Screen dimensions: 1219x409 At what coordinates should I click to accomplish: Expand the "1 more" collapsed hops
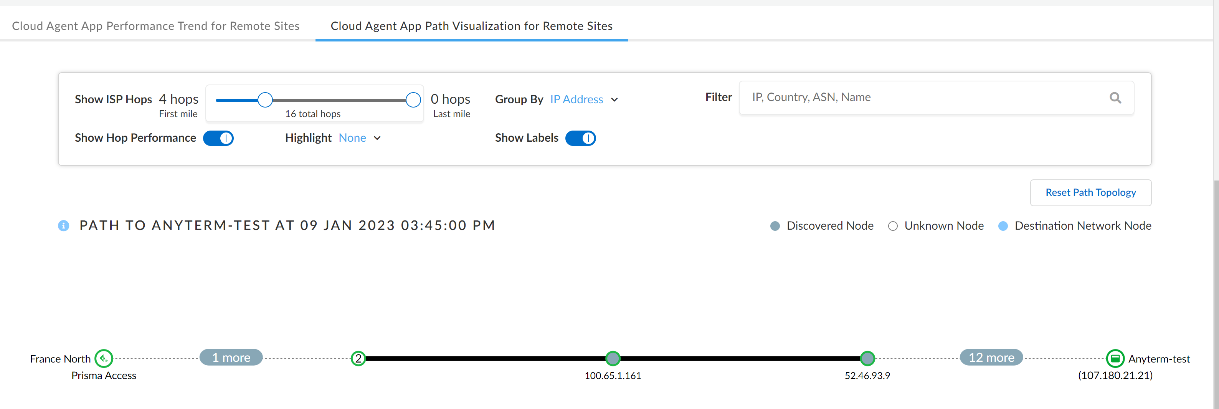point(231,358)
